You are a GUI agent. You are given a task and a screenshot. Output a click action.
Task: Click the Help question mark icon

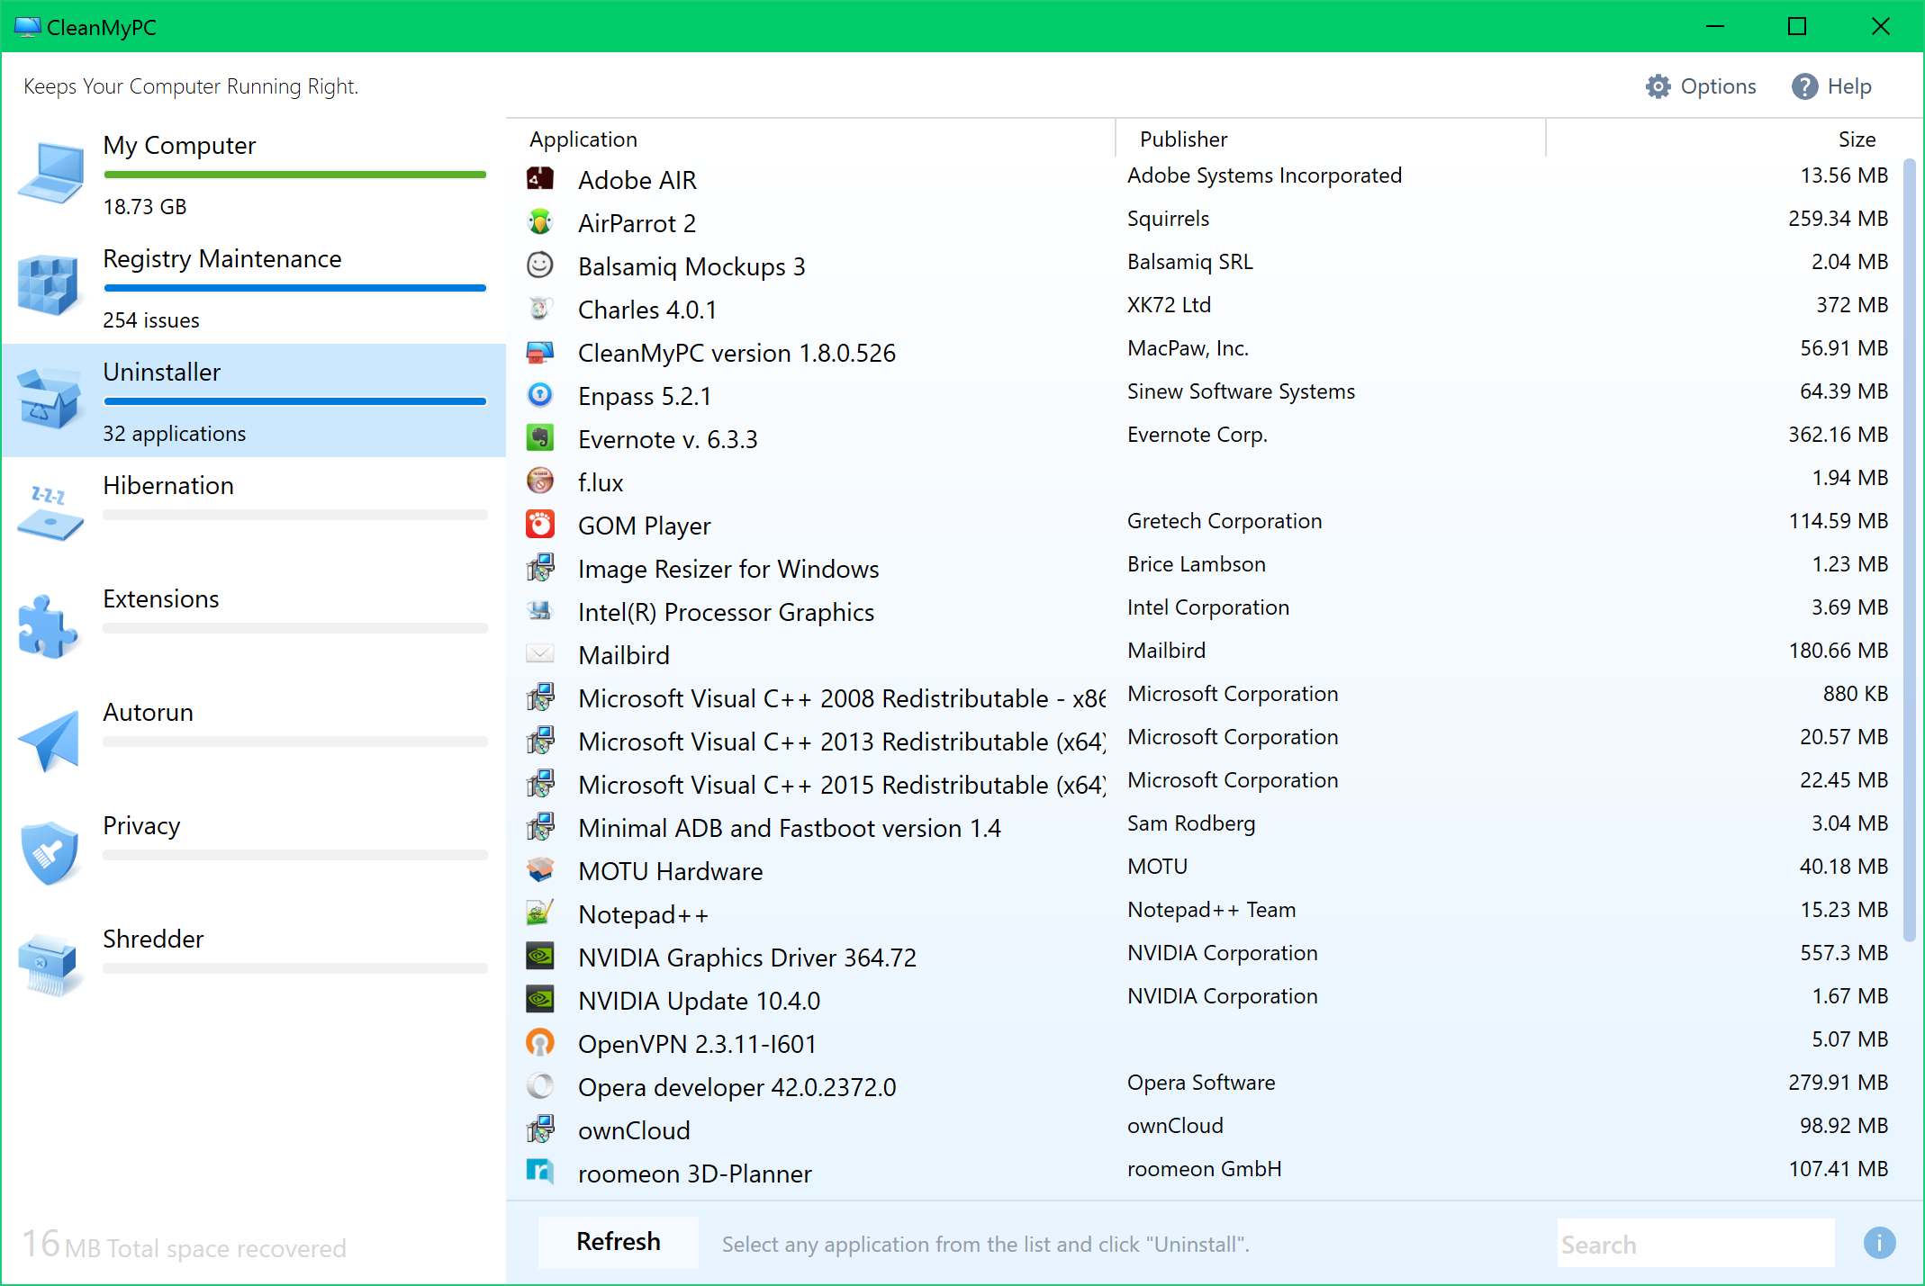(x=1804, y=86)
